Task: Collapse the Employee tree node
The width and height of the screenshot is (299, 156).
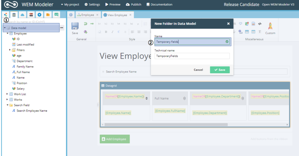Action: click(x=7, y=33)
